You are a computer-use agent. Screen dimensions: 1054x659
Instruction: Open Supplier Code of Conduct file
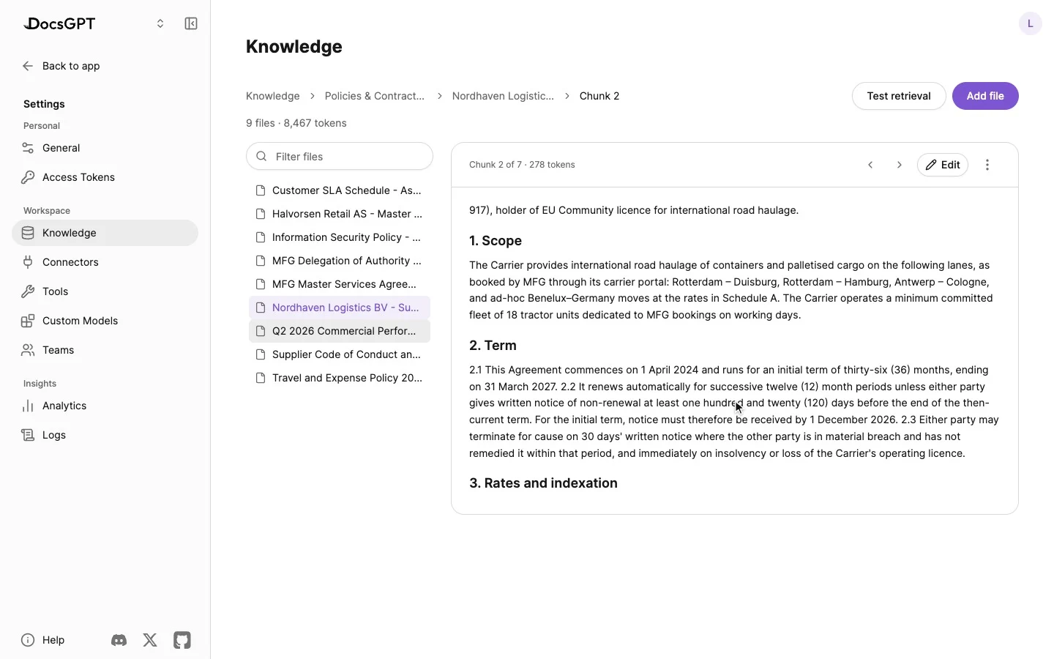[340, 354]
